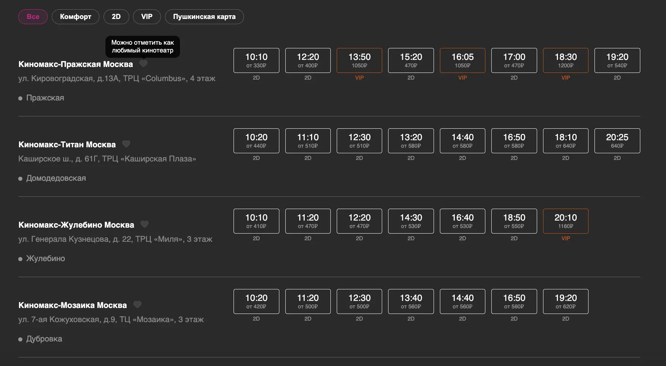Enable the Комфорт filter
Viewport: 666px width, 366px height.
tap(75, 17)
